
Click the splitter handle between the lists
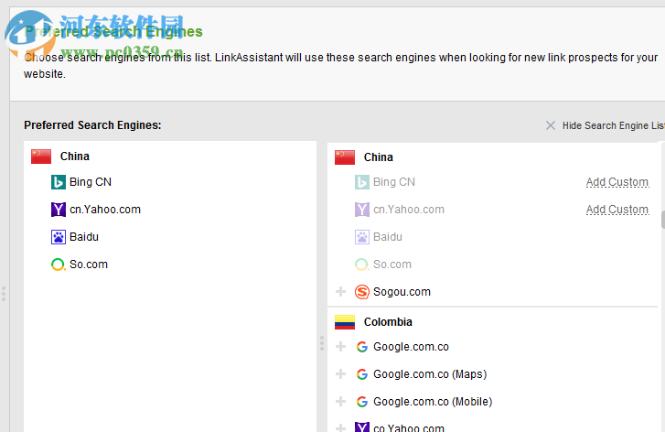[x=322, y=343]
